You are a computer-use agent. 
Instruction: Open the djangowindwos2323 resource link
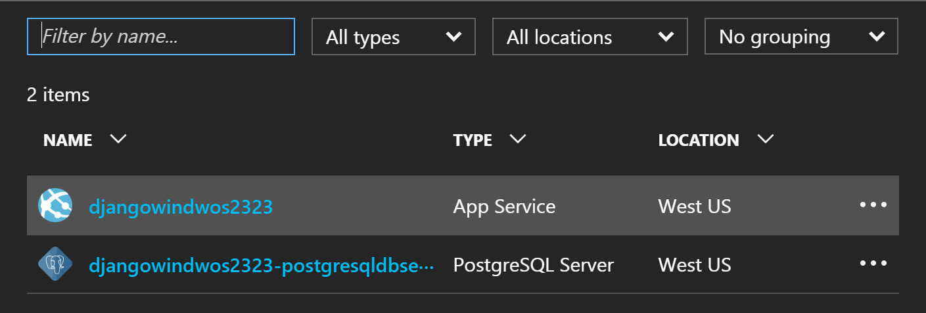[181, 207]
